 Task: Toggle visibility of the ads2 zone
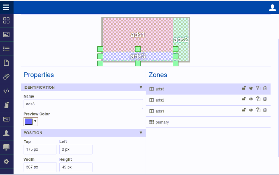(x=251, y=99)
